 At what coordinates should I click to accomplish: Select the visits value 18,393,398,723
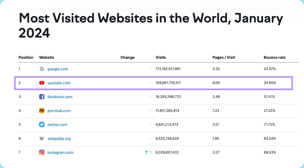click(x=168, y=97)
